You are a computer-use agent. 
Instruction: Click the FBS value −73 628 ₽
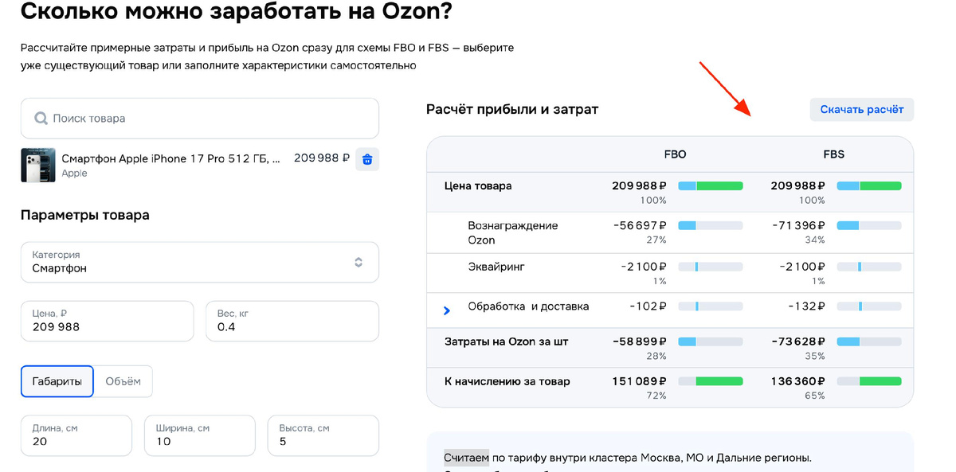coord(798,342)
